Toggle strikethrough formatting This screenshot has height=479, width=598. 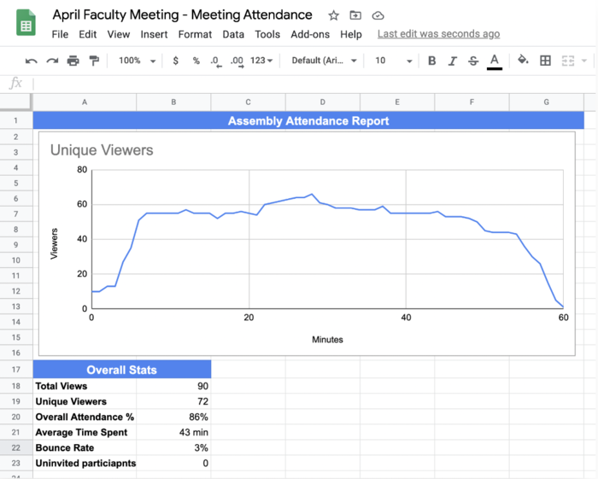(x=473, y=61)
